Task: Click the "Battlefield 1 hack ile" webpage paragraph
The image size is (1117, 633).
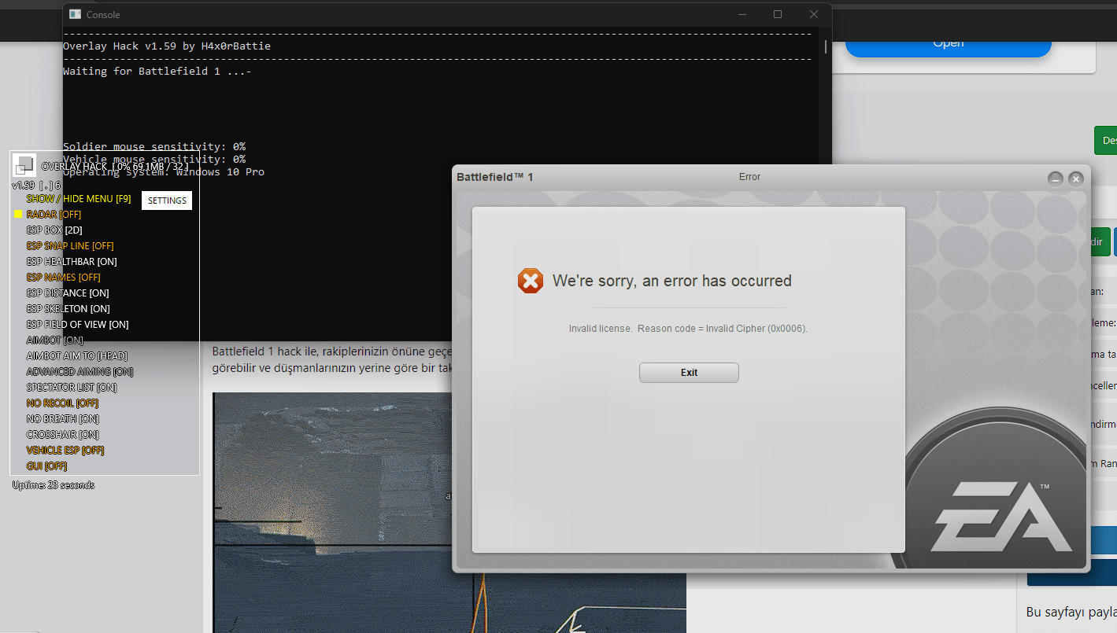Action: (x=331, y=359)
